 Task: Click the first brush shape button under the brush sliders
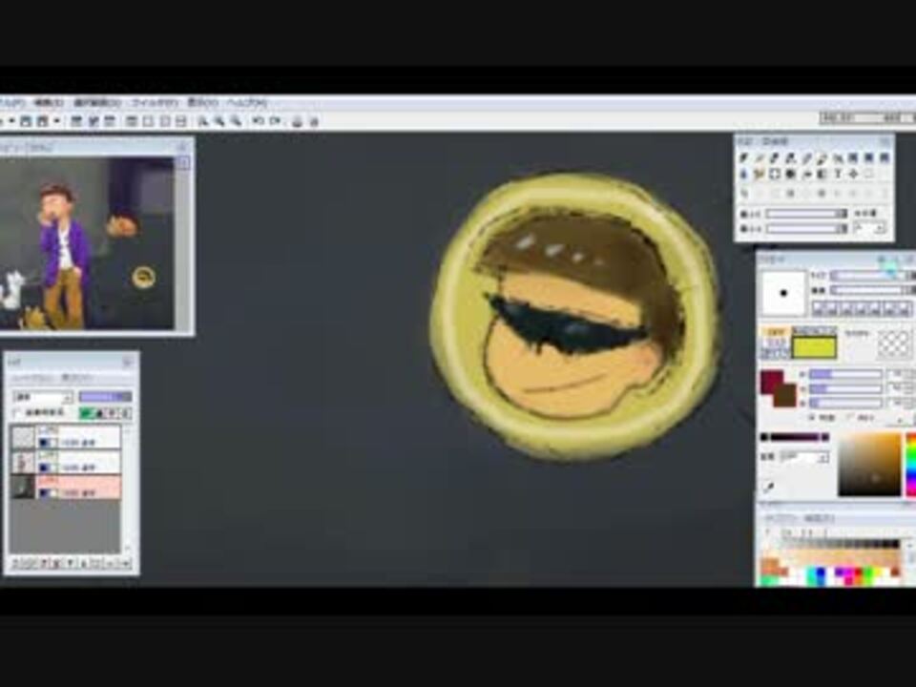[818, 308]
